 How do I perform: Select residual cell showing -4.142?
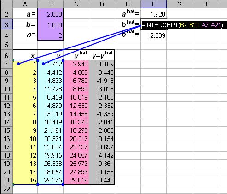tap(102, 155)
